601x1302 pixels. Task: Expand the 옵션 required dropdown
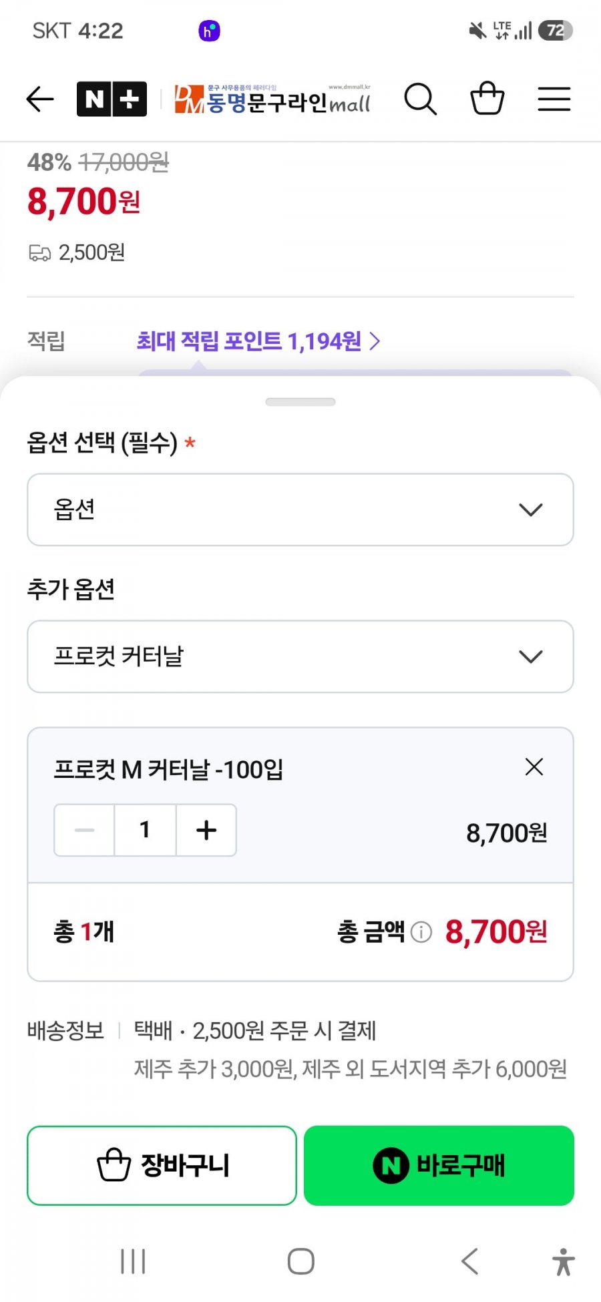coord(300,509)
